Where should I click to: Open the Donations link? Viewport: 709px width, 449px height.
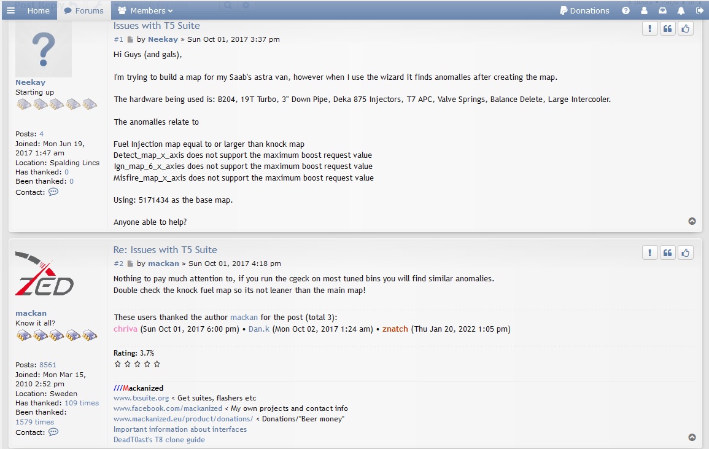pyautogui.click(x=584, y=10)
